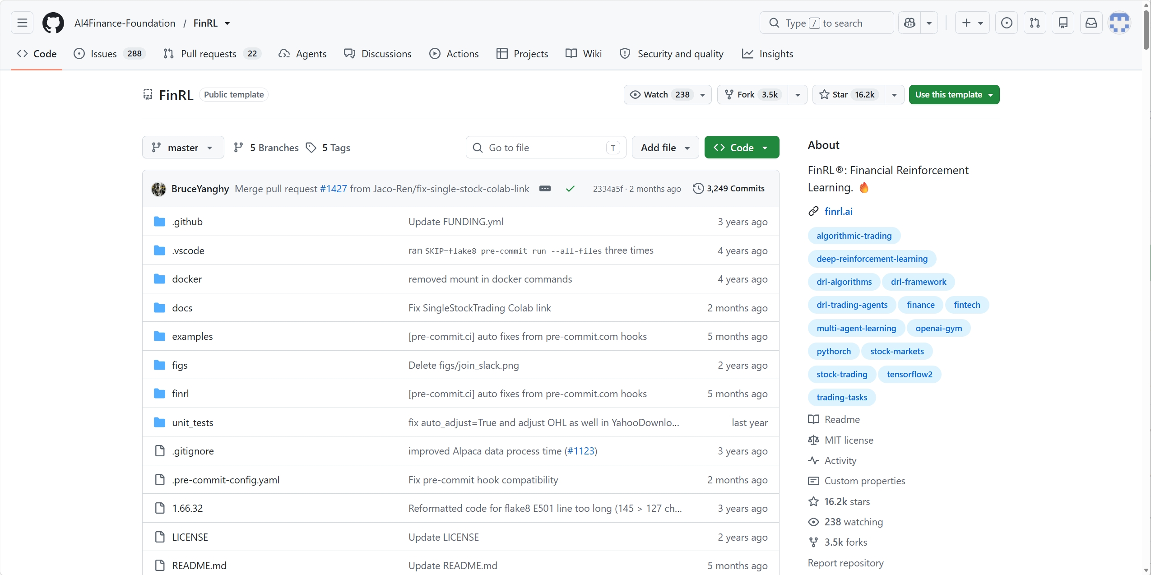Expand the commit message ellipsis button
Image resolution: width=1151 pixels, height=575 pixels.
[x=545, y=189]
